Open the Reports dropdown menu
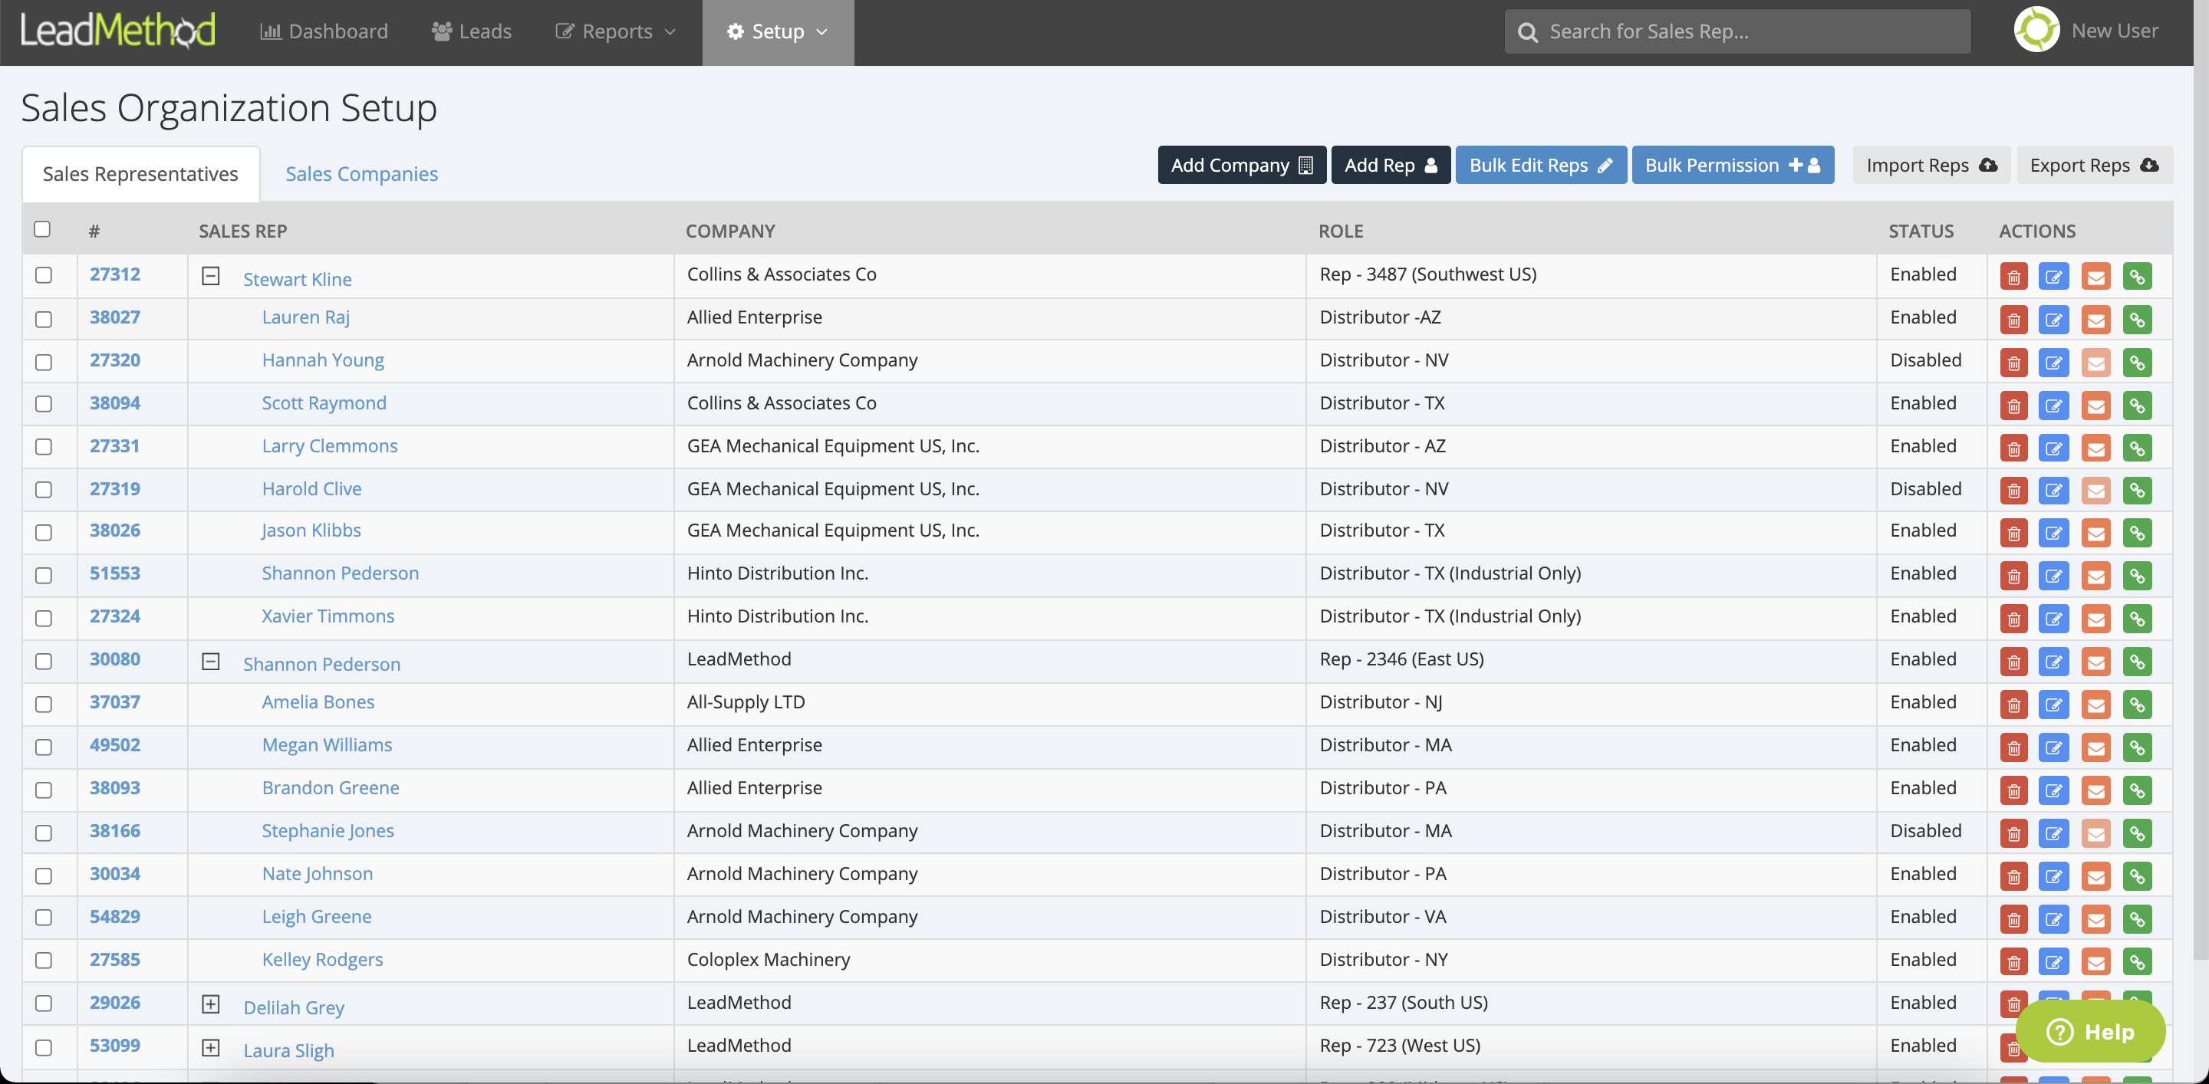 click(x=614, y=31)
